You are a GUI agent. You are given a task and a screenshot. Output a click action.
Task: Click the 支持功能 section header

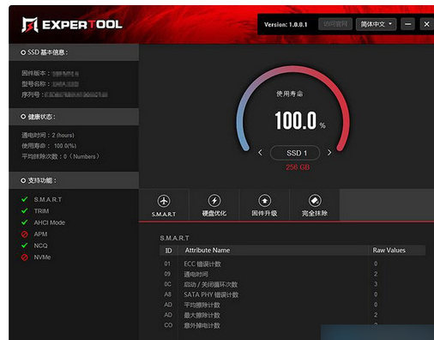[74, 180]
